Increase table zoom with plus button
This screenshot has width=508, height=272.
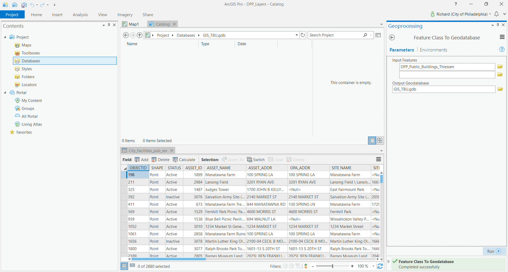coord(352,266)
